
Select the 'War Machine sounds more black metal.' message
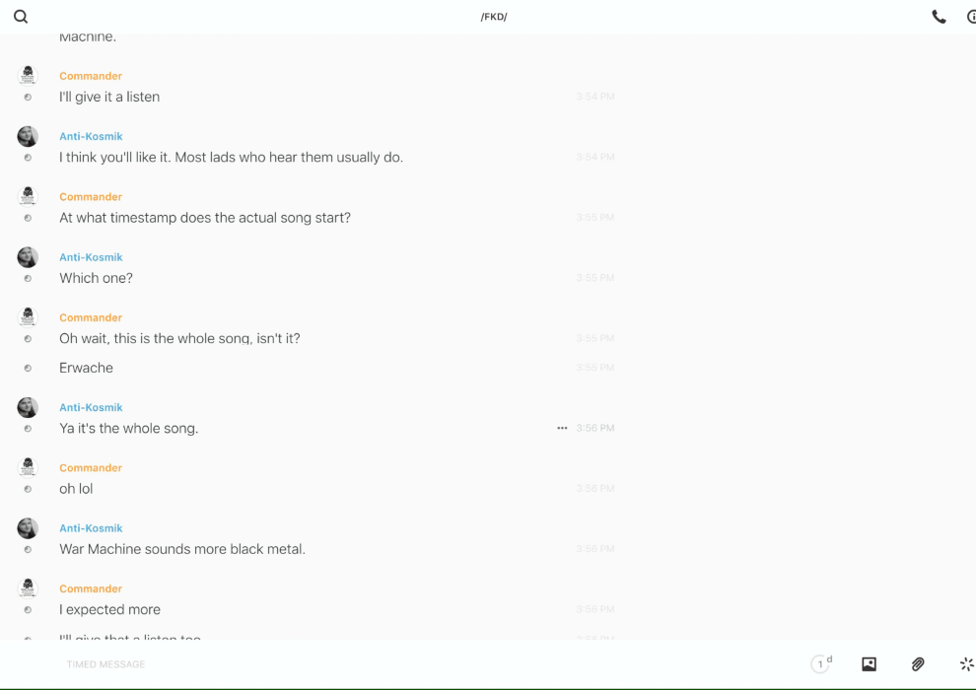[182, 549]
